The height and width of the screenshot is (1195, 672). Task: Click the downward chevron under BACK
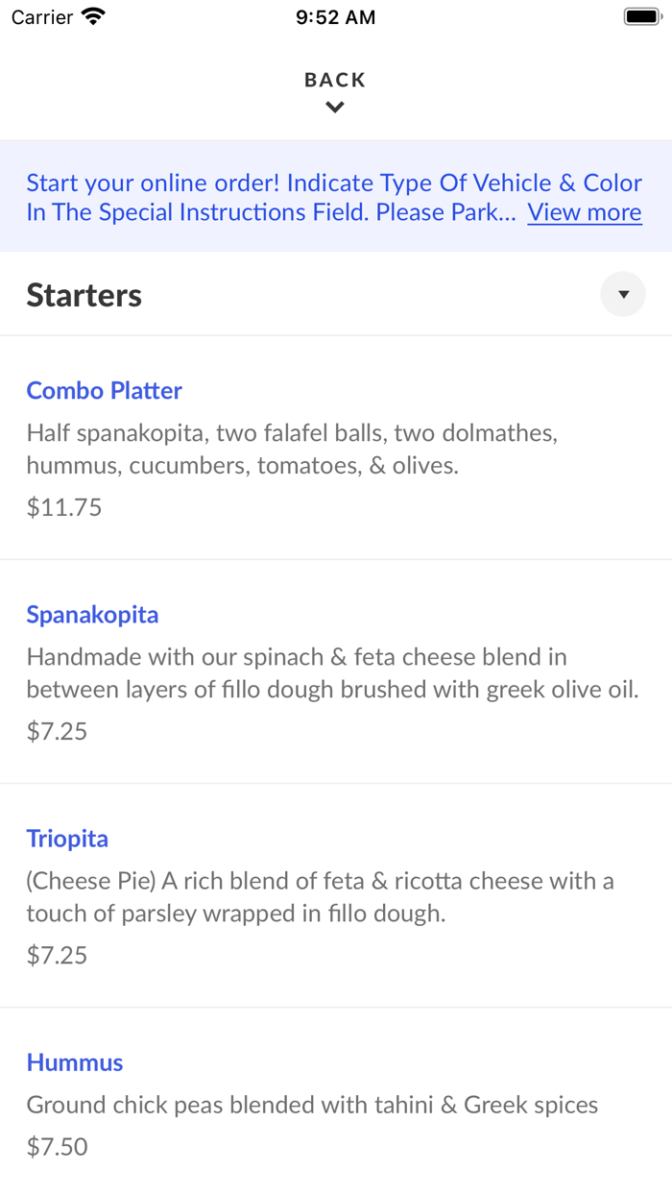tap(334, 107)
